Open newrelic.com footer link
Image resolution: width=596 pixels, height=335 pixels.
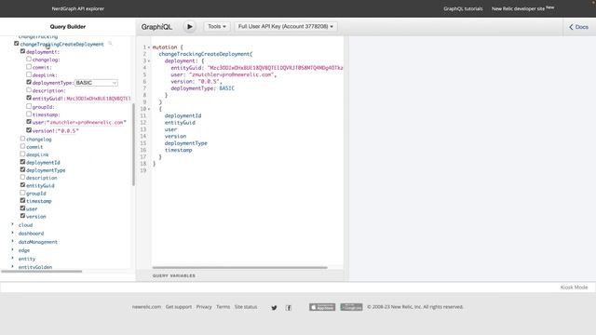pyautogui.click(x=147, y=307)
